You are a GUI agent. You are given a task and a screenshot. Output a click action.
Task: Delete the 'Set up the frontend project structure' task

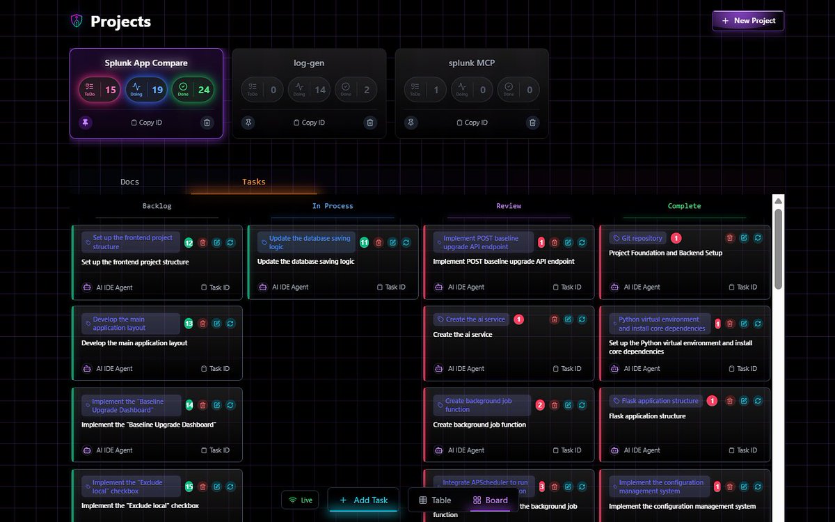click(x=202, y=243)
